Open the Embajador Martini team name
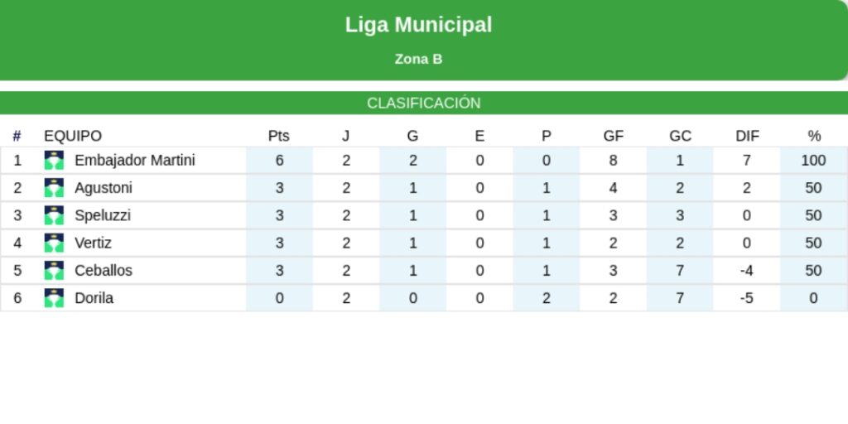Image resolution: width=848 pixels, height=424 pixels. (x=135, y=161)
